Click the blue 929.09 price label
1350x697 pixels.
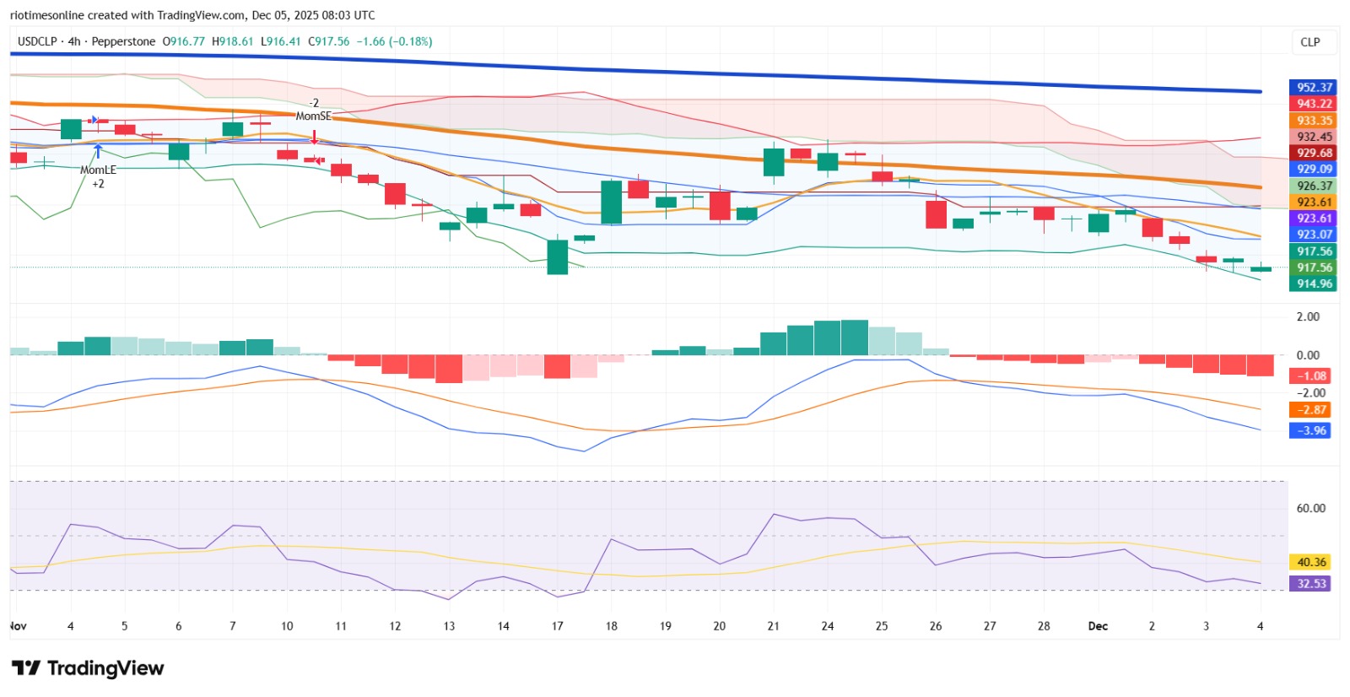tap(1313, 169)
